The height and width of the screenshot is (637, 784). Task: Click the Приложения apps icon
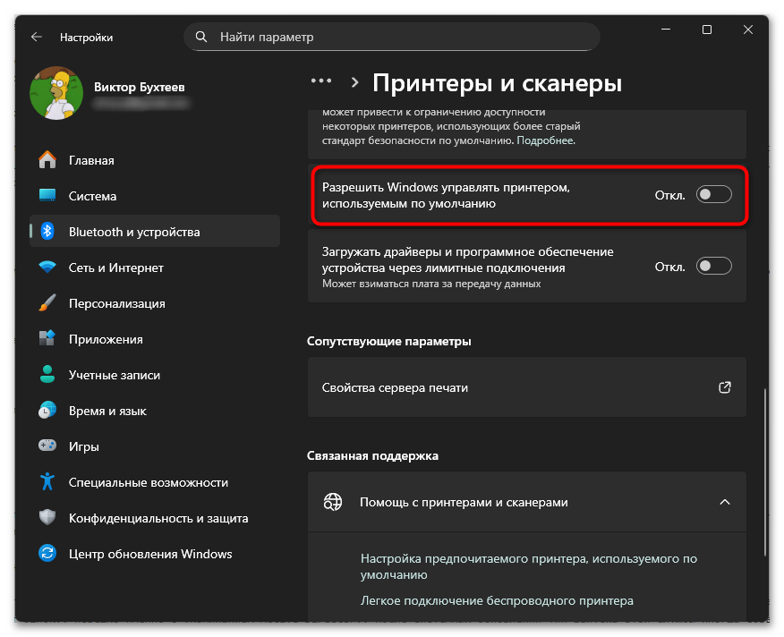coord(47,338)
